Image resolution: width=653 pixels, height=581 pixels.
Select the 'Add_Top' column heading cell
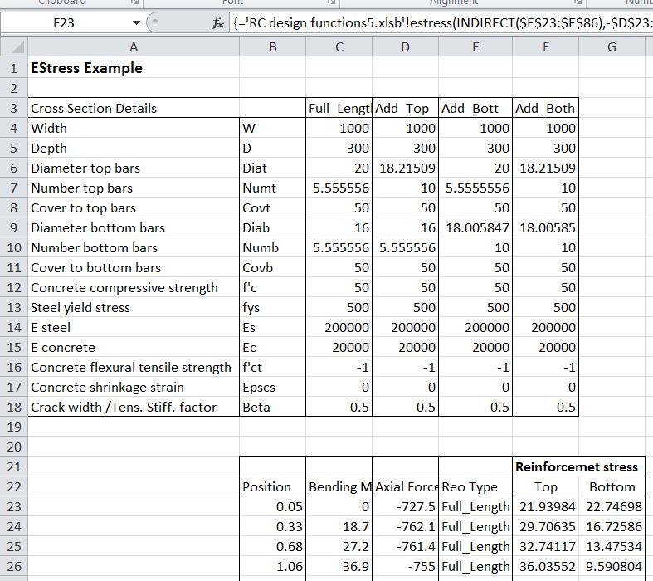pos(405,108)
